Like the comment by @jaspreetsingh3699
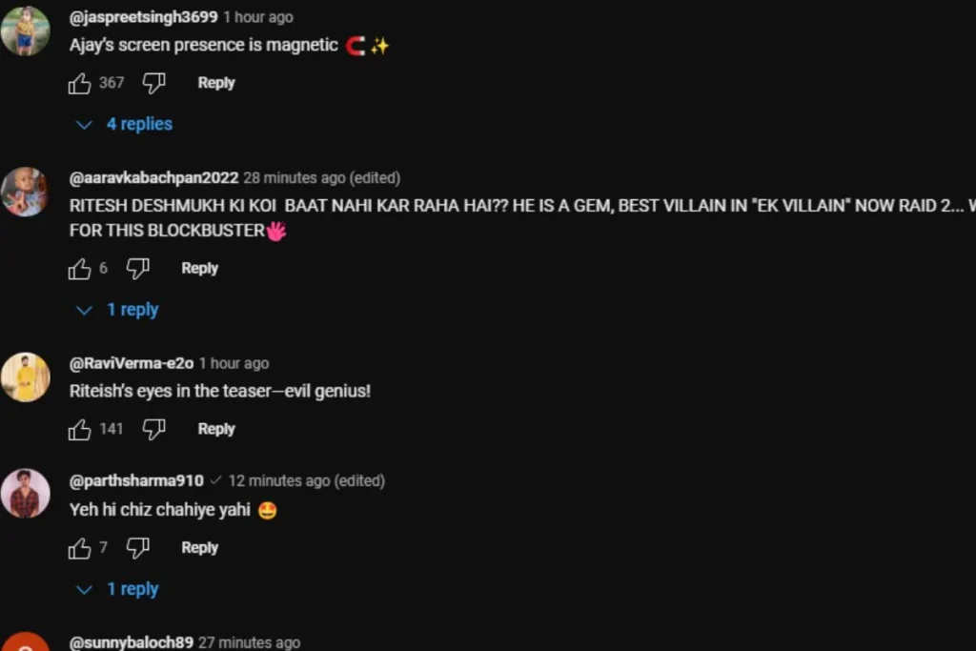Screen dimensions: 976x651 tap(80, 83)
